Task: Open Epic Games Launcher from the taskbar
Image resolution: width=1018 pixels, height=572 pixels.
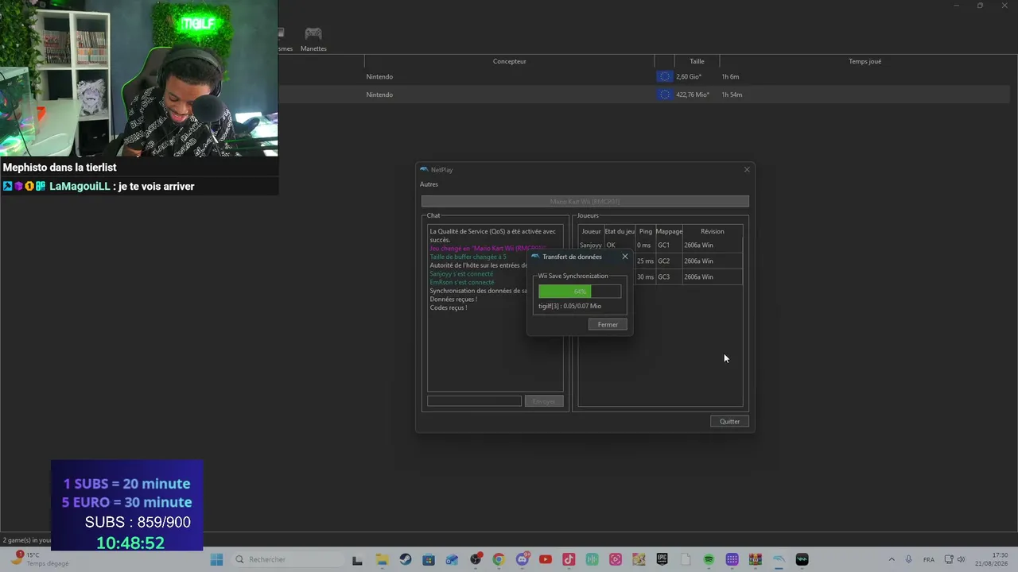Action: pyautogui.click(x=662, y=559)
